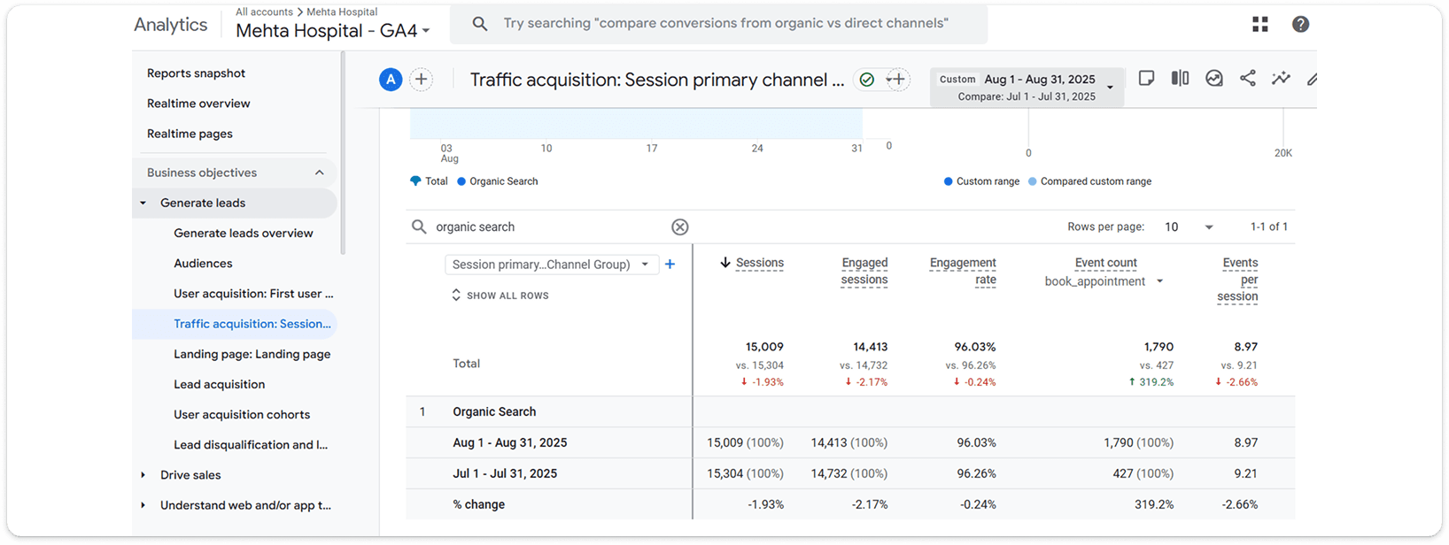Click the Analytics logo text
The image size is (1449, 545).
[x=170, y=25]
